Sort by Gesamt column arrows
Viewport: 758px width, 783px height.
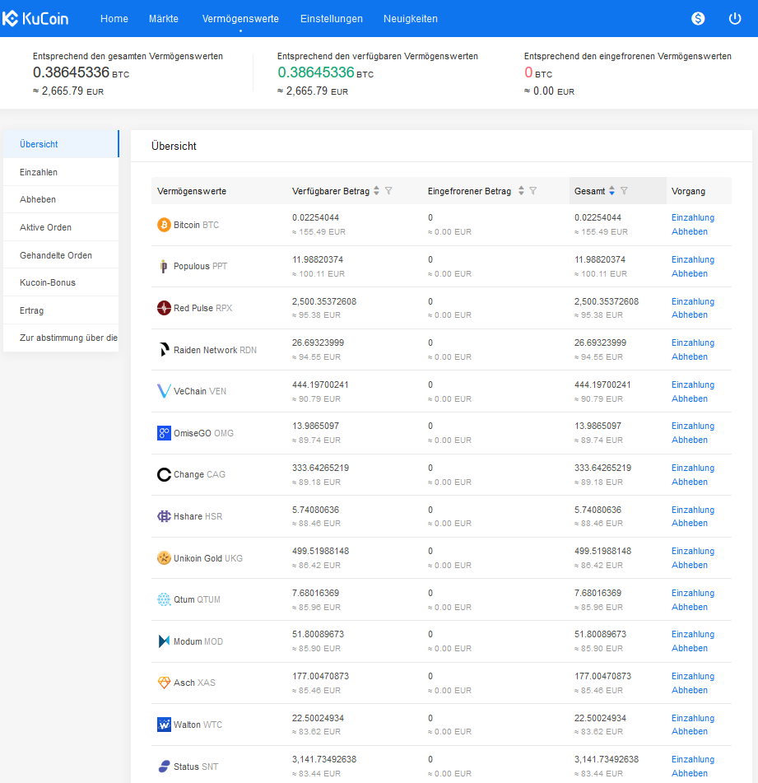tap(612, 191)
